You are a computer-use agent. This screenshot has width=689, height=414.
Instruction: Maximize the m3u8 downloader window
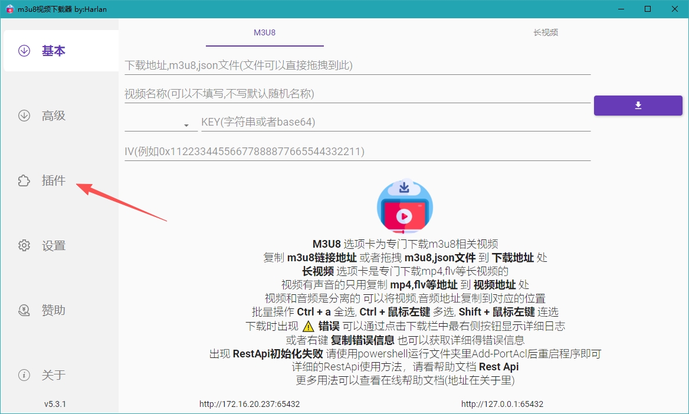coord(648,9)
